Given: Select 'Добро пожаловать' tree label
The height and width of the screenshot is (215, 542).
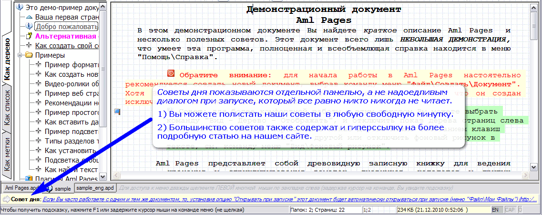Looking at the screenshot, I should tap(66, 26).
